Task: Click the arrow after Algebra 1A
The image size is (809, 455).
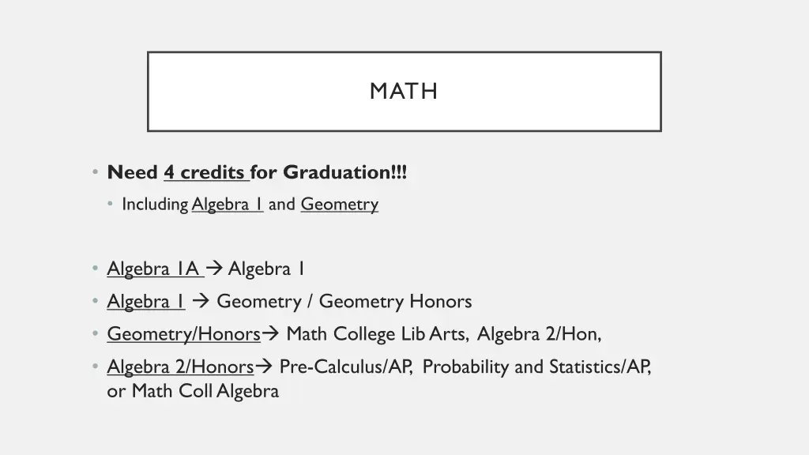Action: (214, 268)
